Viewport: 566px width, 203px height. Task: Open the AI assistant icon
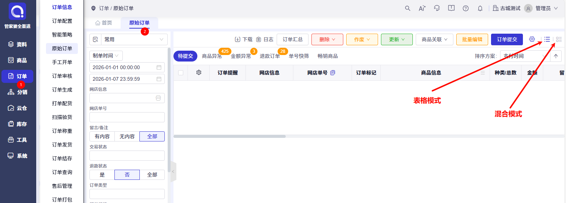422,8
